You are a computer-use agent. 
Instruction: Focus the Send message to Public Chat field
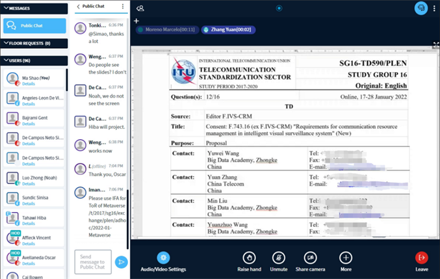click(93, 262)
